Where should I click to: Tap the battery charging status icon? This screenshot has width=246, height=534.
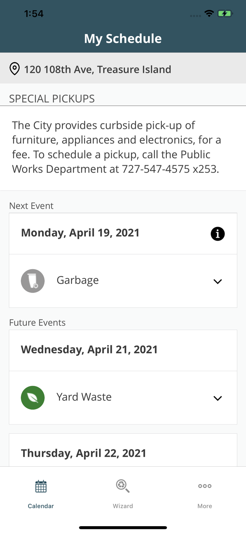pos(225,14)
